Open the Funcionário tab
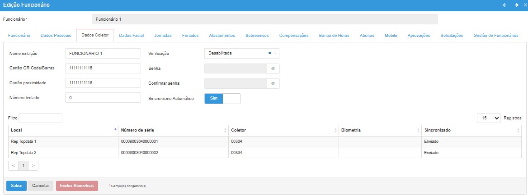This screenshot has height=196, width=528. click(x=19, y=36)
